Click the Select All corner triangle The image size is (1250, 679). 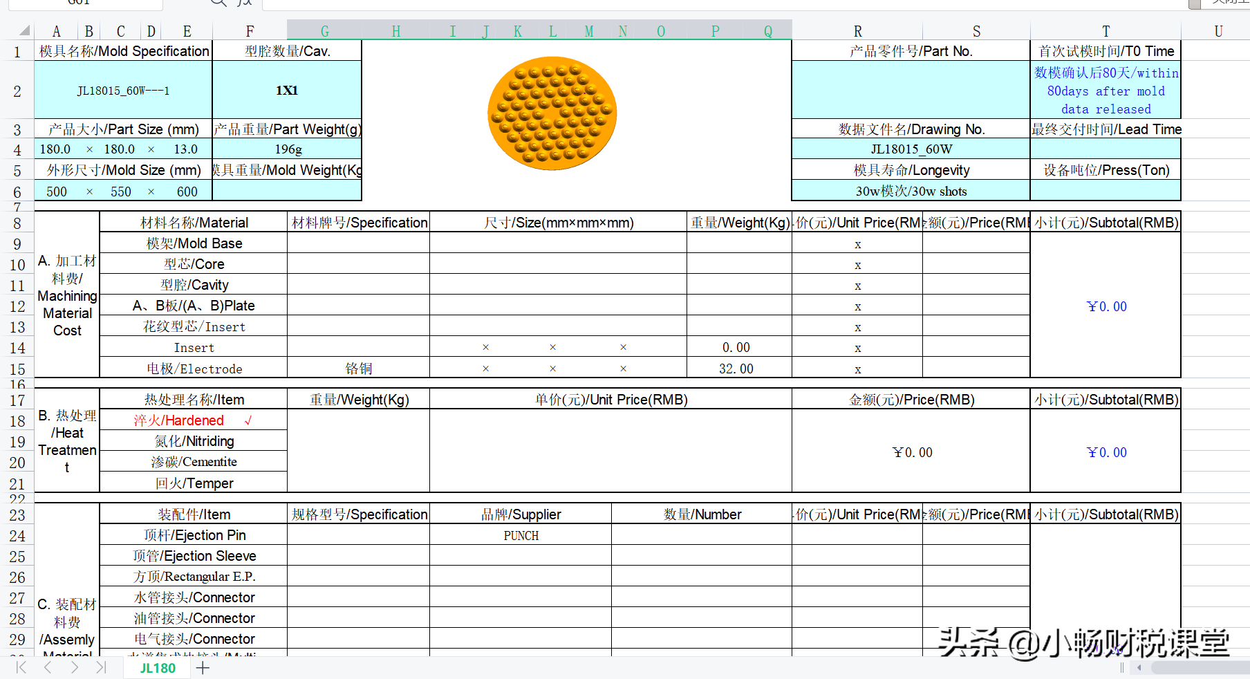24,30
